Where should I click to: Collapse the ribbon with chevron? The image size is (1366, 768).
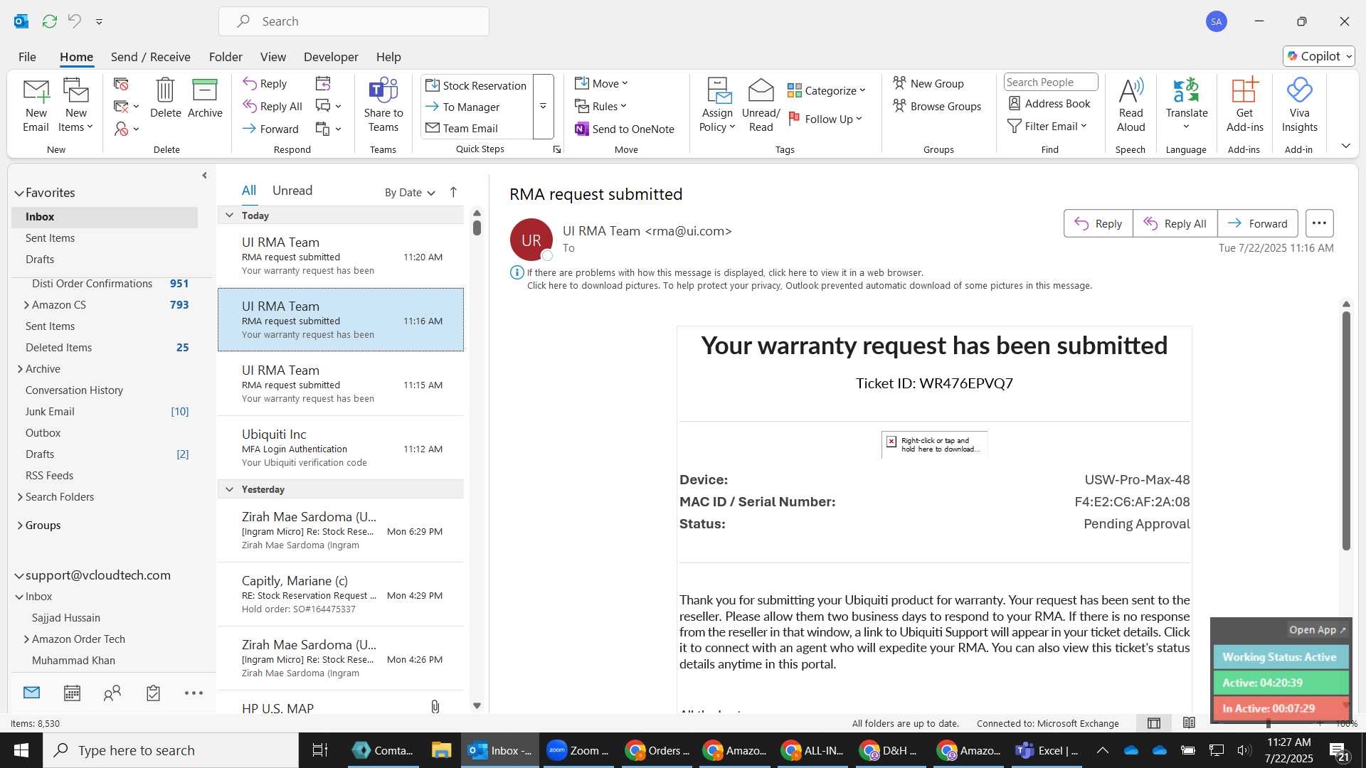(x=1345, y=146)
